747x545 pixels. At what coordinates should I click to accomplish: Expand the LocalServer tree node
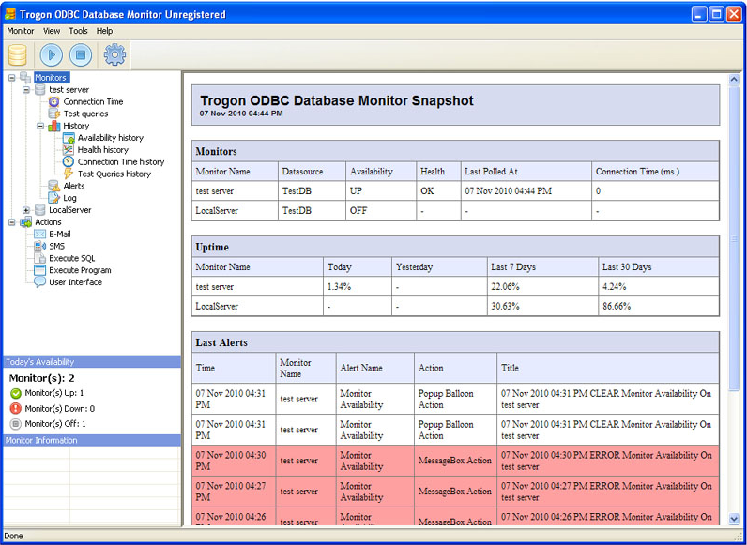coord(26,210)
